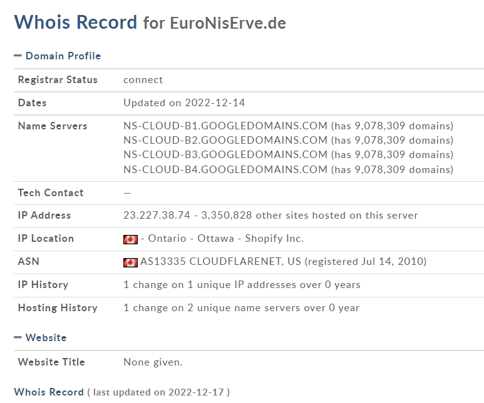Select NS-CLOUD-B1.GOOGLEDOMAINS.COM name server
The width and height of the screenshot is (484, 403).
225,126
